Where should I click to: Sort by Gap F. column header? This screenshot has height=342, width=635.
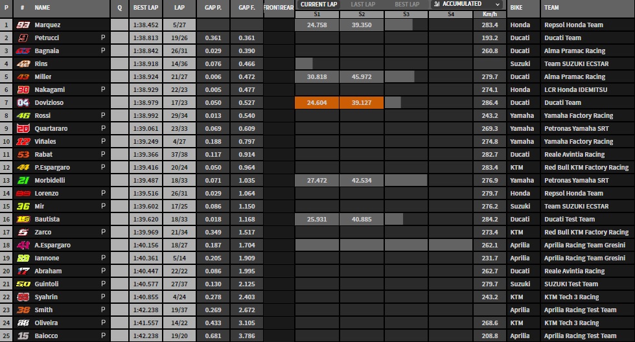point(247,8)
